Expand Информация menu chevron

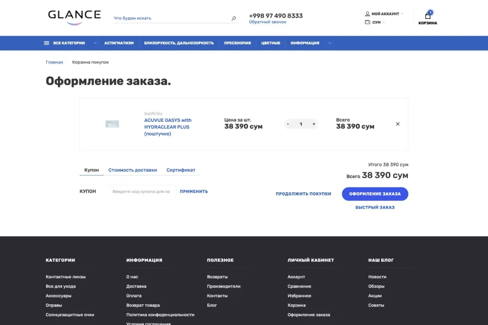click(x=329, y=43)
